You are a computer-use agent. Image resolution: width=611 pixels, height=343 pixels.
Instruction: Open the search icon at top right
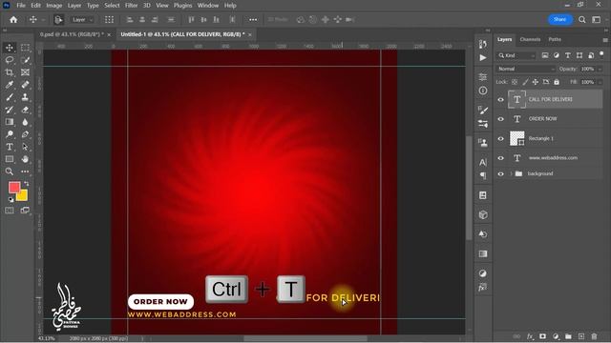pos(581,19)
